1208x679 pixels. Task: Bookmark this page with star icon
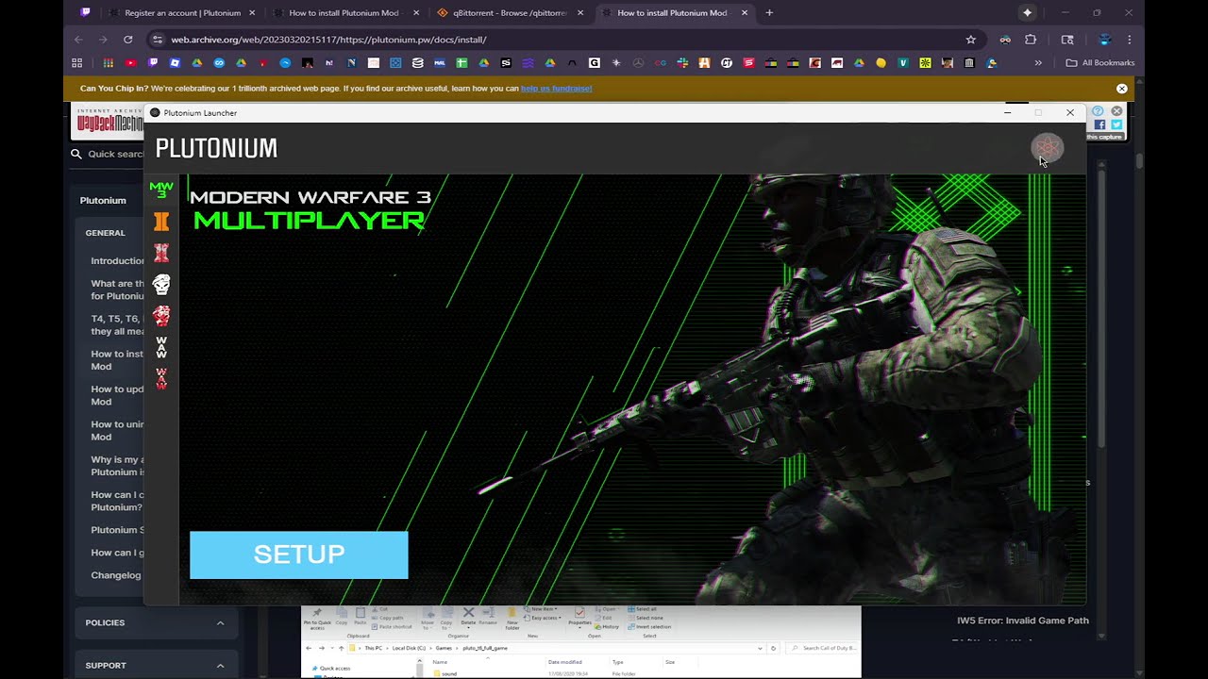coord(970,40)
